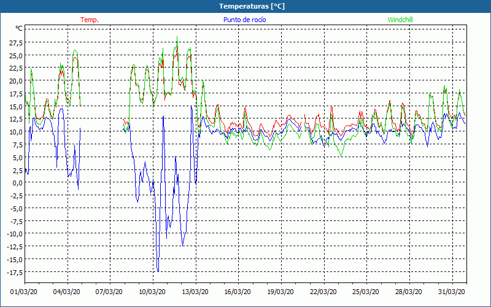The width and height of the screenshot is (491, 307).
Task: Click the -17,5 y-axis value
Action: pos(15,272)
